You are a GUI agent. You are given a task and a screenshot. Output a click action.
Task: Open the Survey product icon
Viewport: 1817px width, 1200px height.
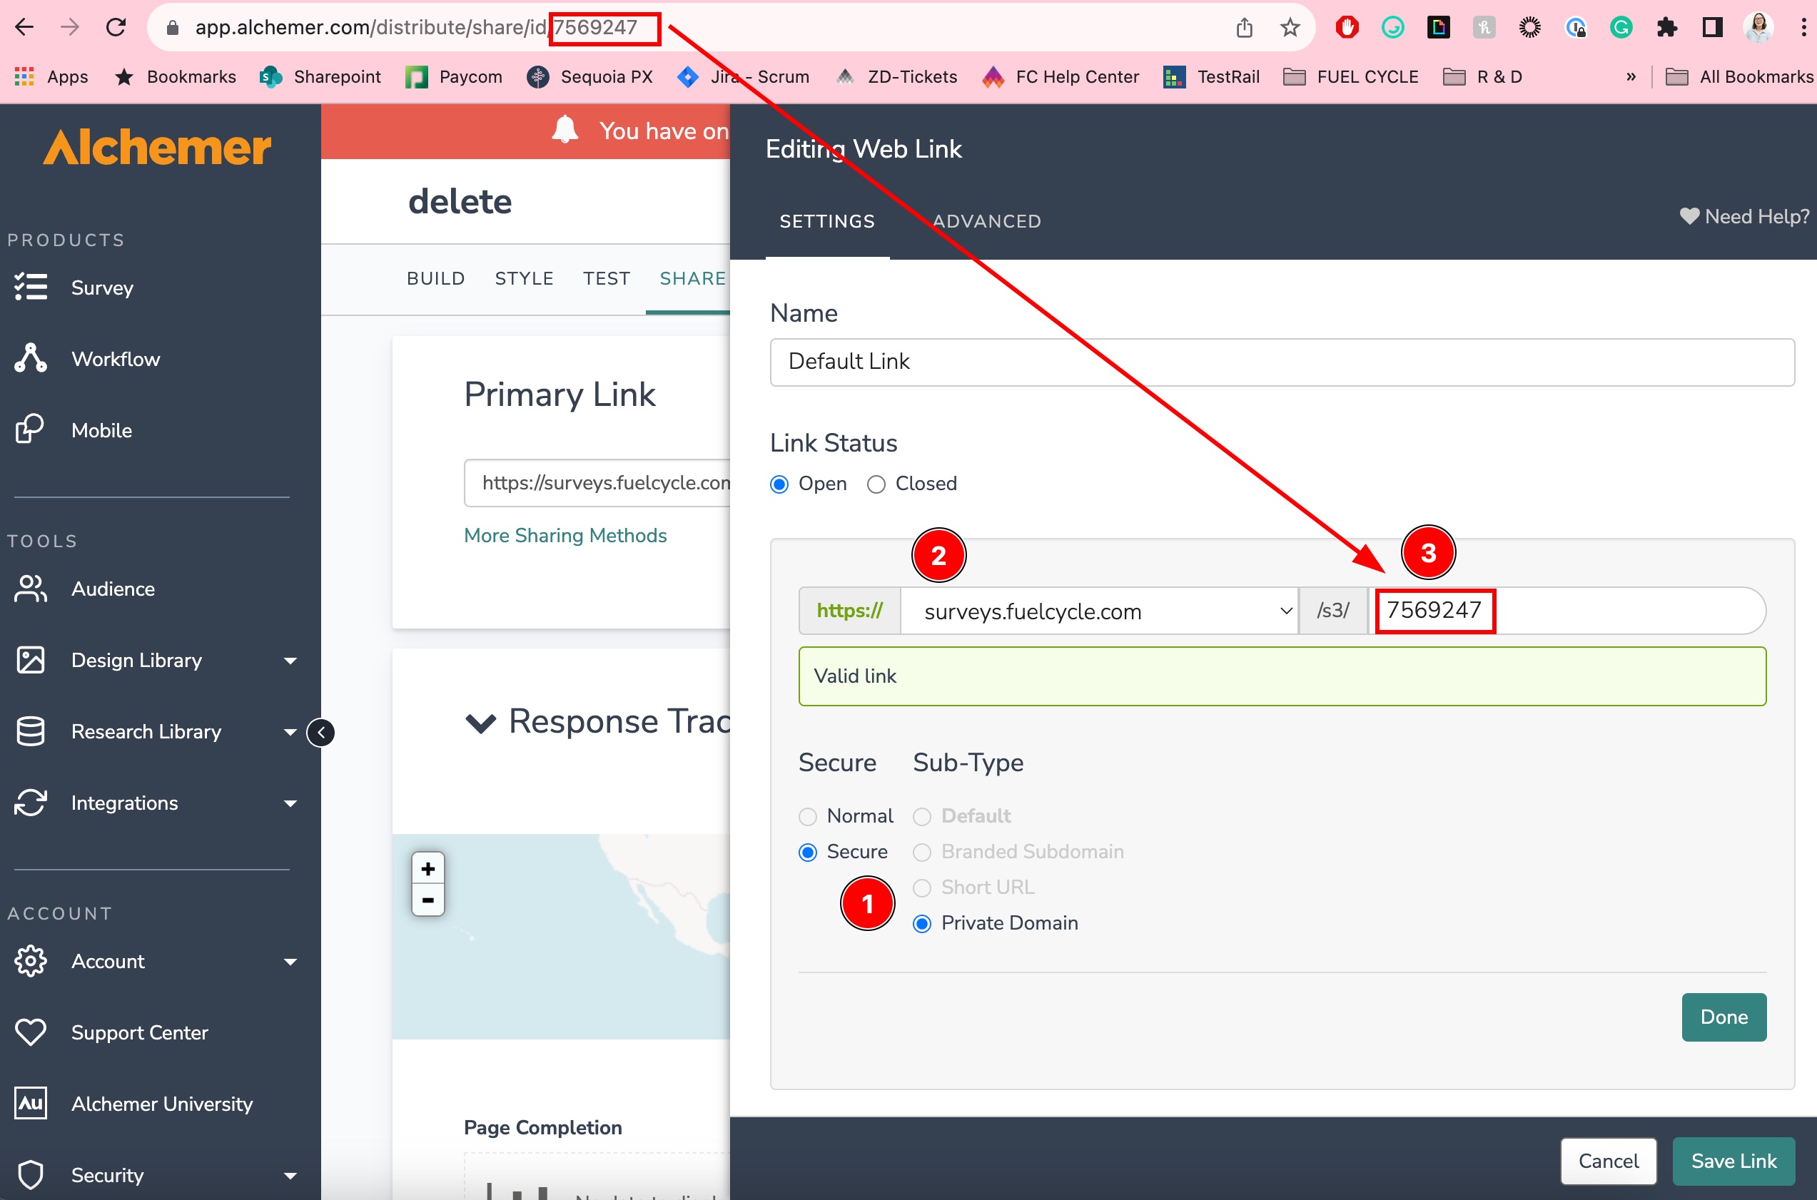point(31,287)
